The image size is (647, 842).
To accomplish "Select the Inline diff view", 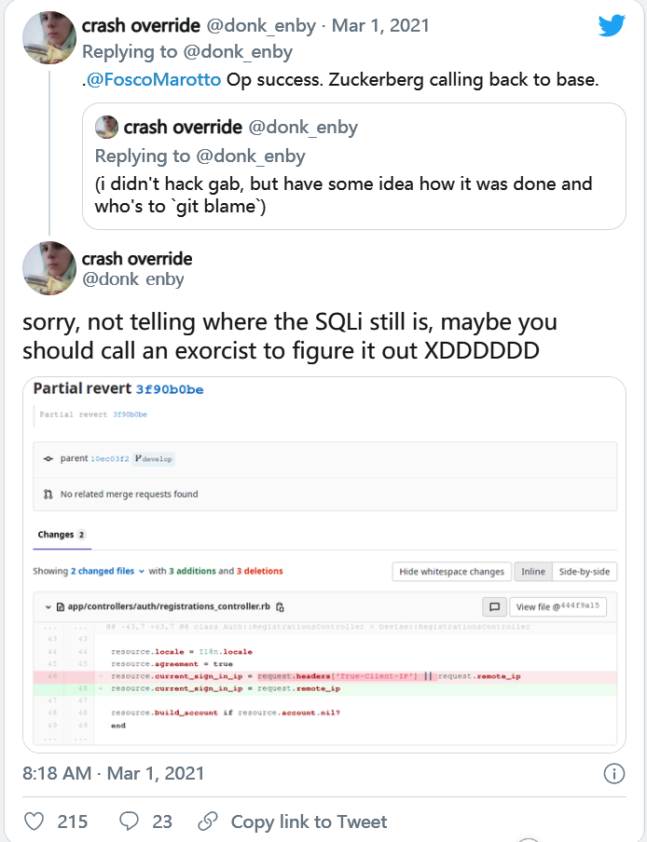I will pos(533,571).
